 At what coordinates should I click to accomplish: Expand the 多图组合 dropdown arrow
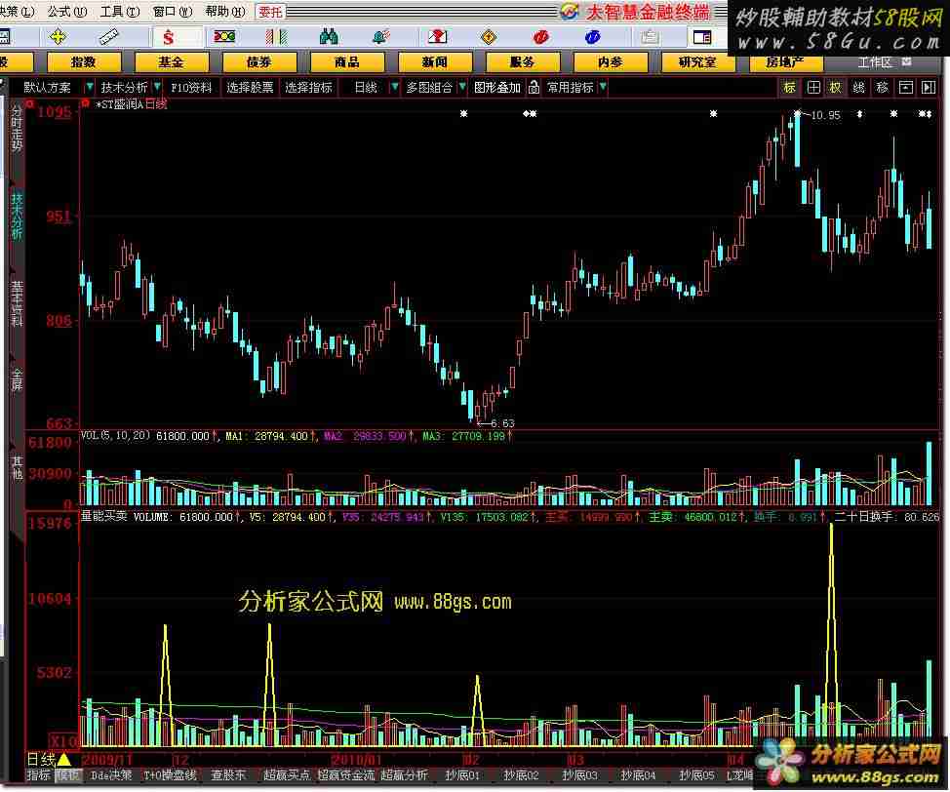point(462,87)
